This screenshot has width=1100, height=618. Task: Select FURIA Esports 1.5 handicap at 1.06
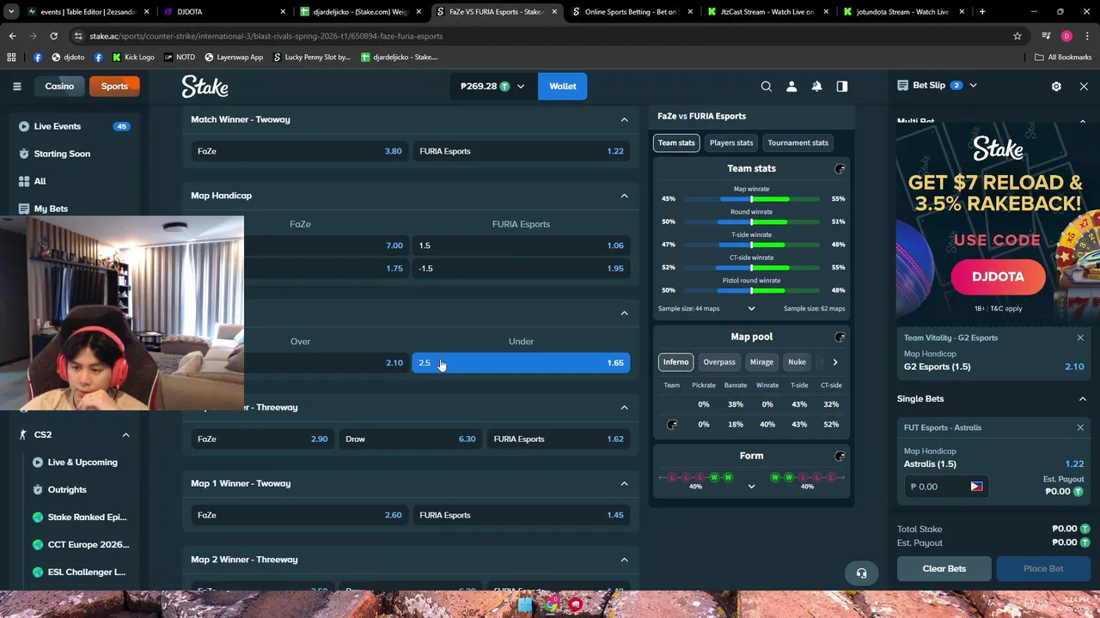tap(521, 245)
